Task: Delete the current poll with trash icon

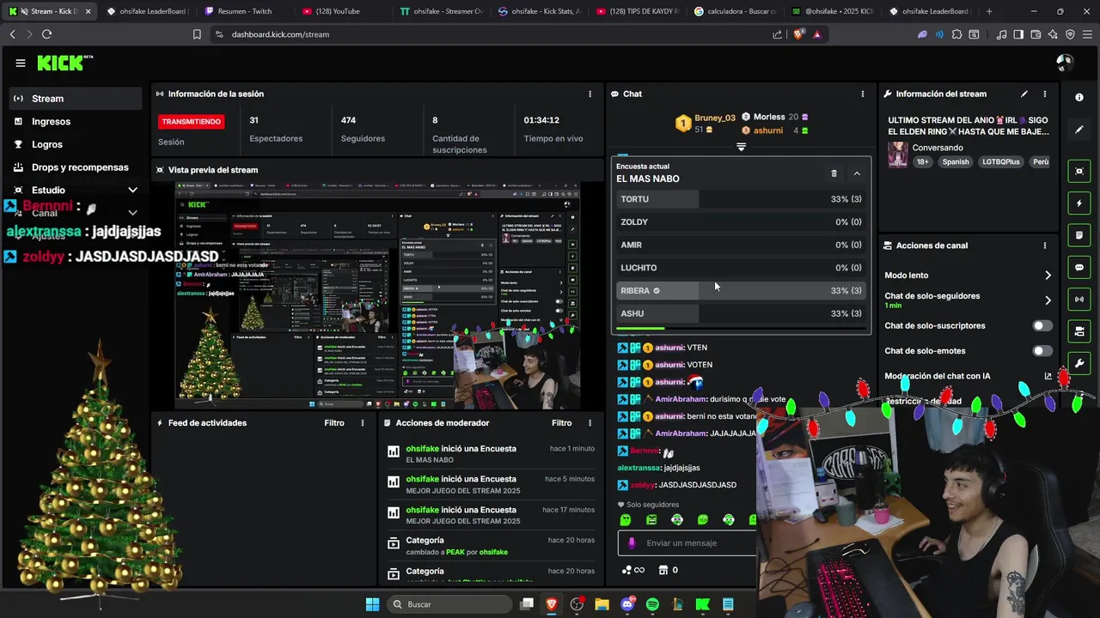Action: click(x=834, y=173)
